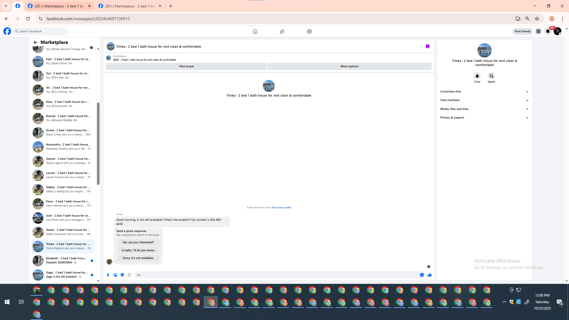Expand Privacy & support section
This screenshot has height=320, width=569.
coord(484,118)
